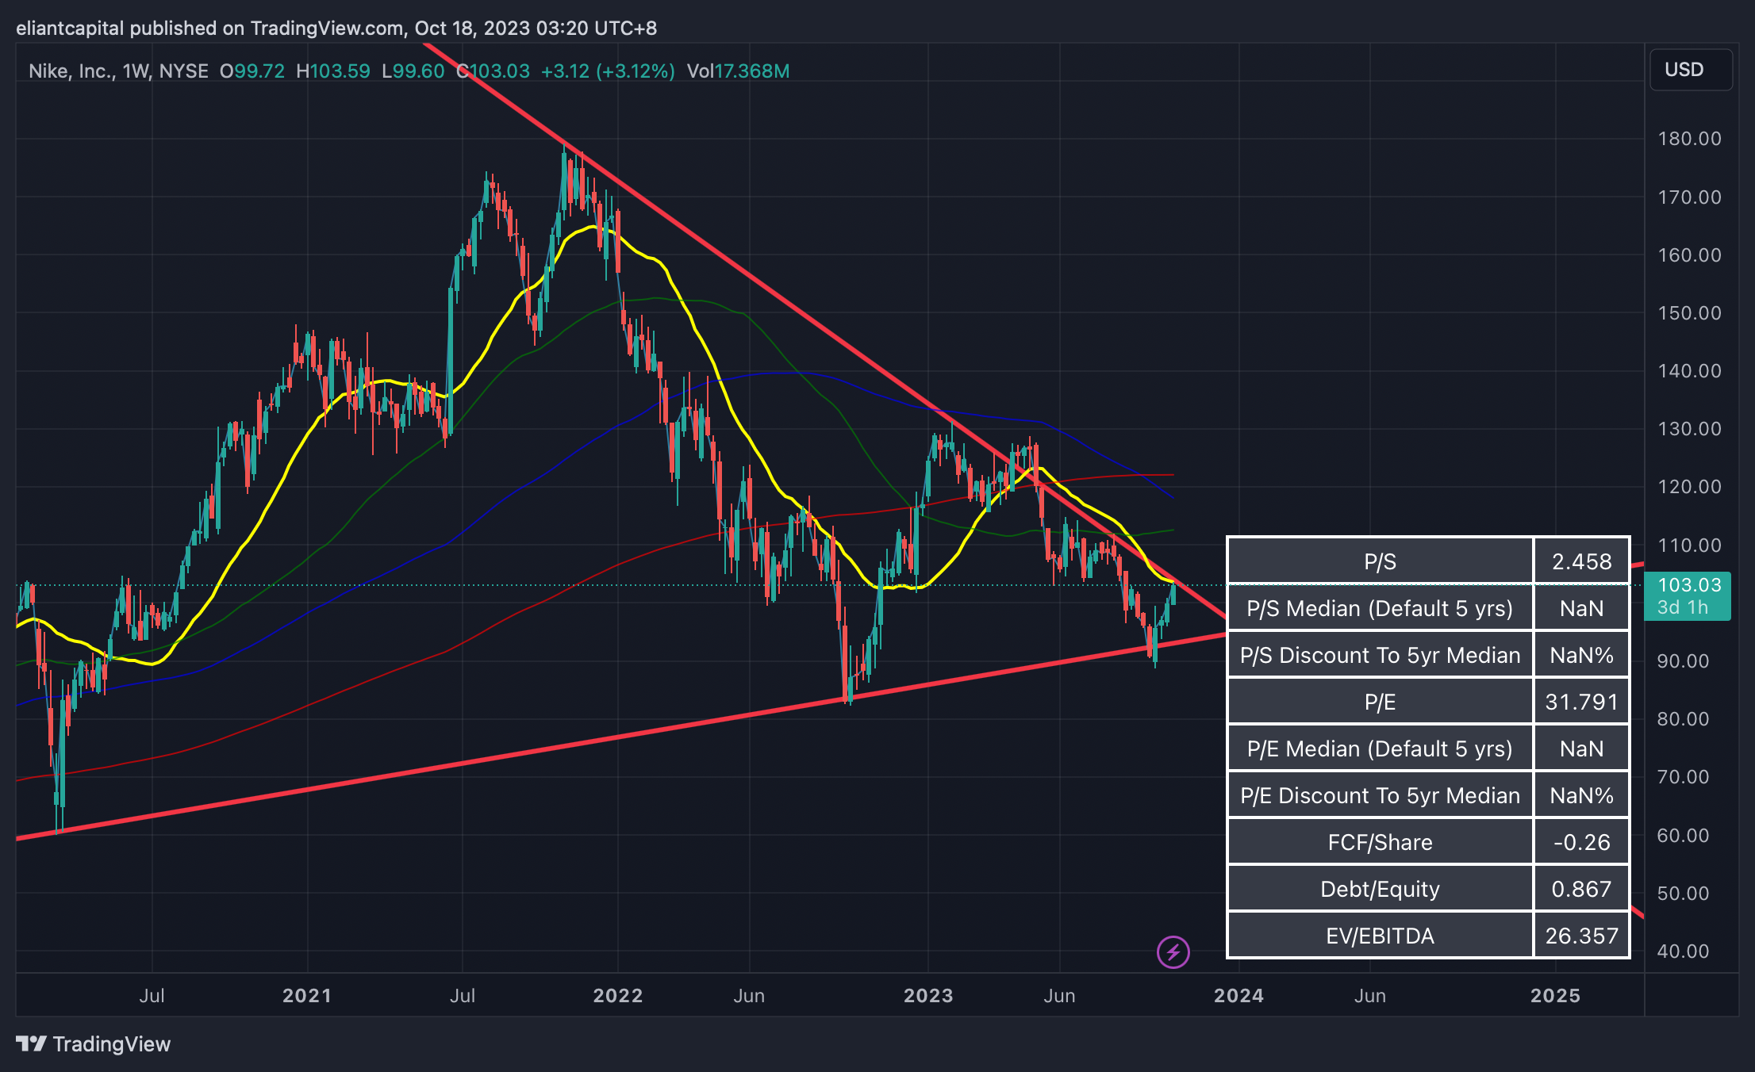Click the Debt/Equity table row
This screenshot has width=1755, height=1072.
(x=1380, y=889)
